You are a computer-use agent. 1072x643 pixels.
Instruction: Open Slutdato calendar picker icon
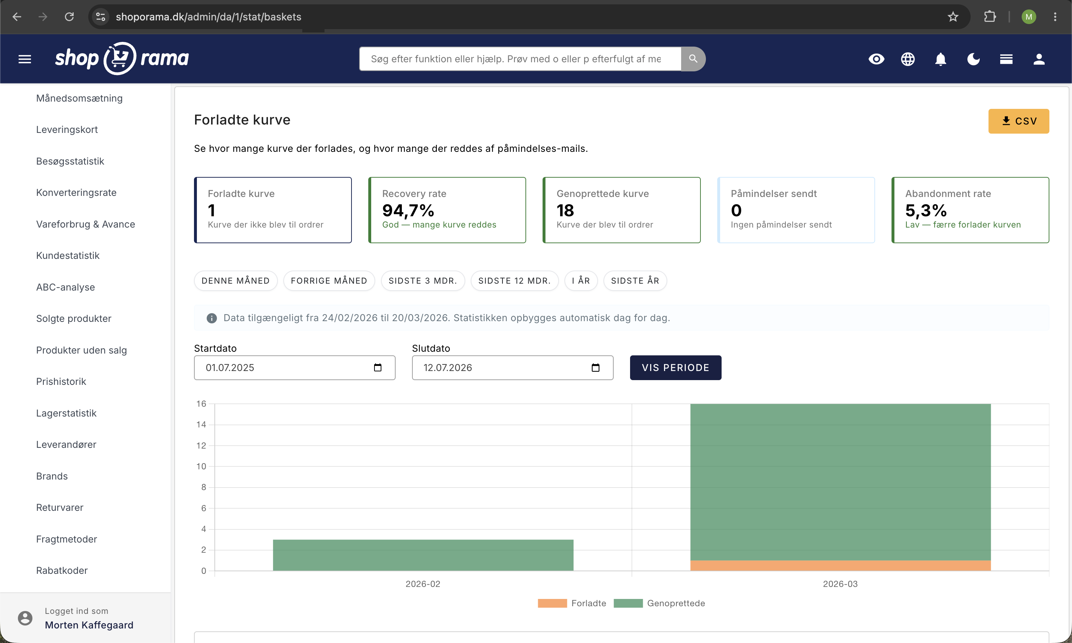pyautogui.click(x=595, y=367)
